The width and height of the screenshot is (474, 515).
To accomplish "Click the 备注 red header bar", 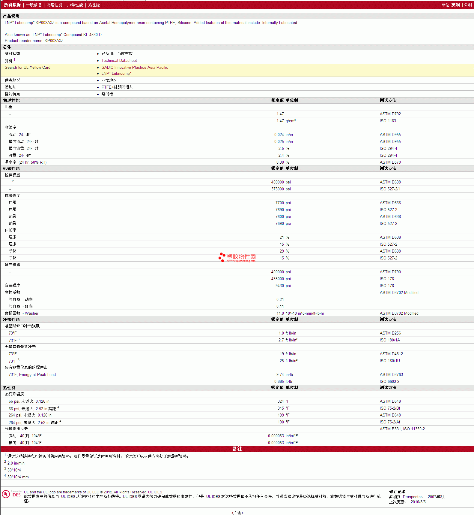I will pyautogui.click(x=237, y=449).
